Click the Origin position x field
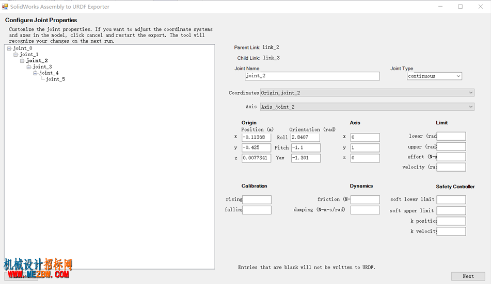This screenshot has height=284, width=491. tap(256, 137)
